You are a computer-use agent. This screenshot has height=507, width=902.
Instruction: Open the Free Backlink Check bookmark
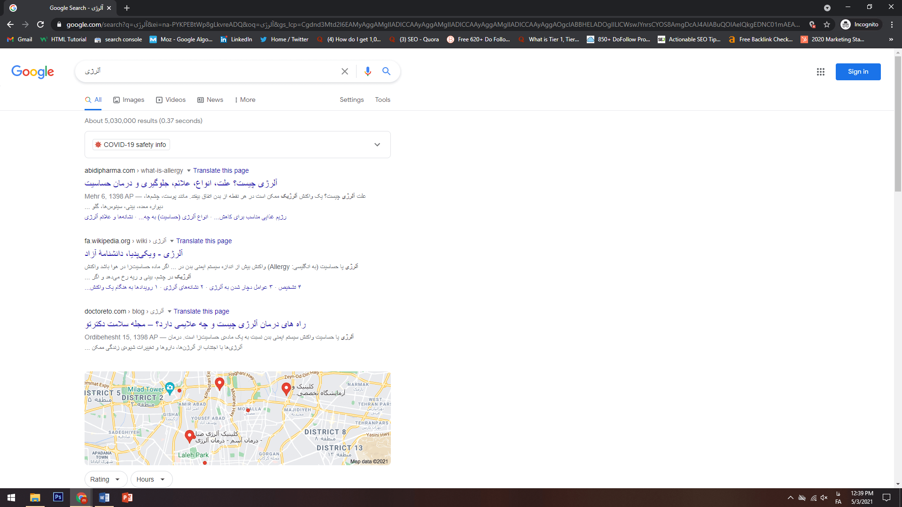[x=761, y=39]
